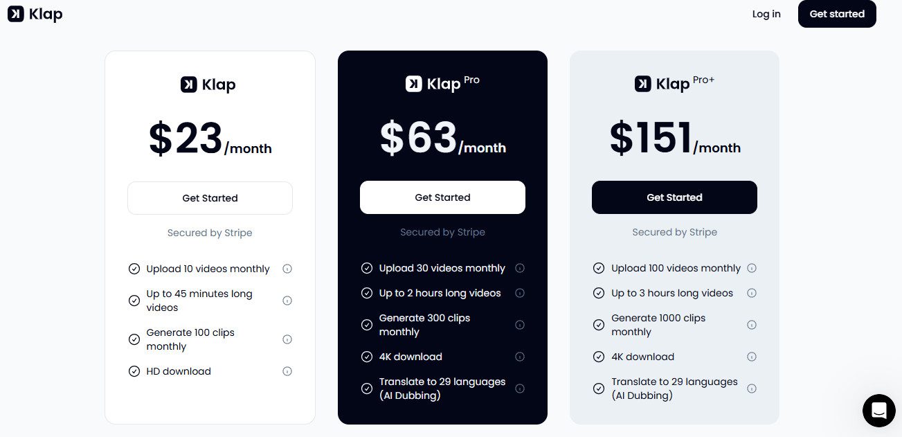Click the Klap logo in the top navigation

coord(35,14)
